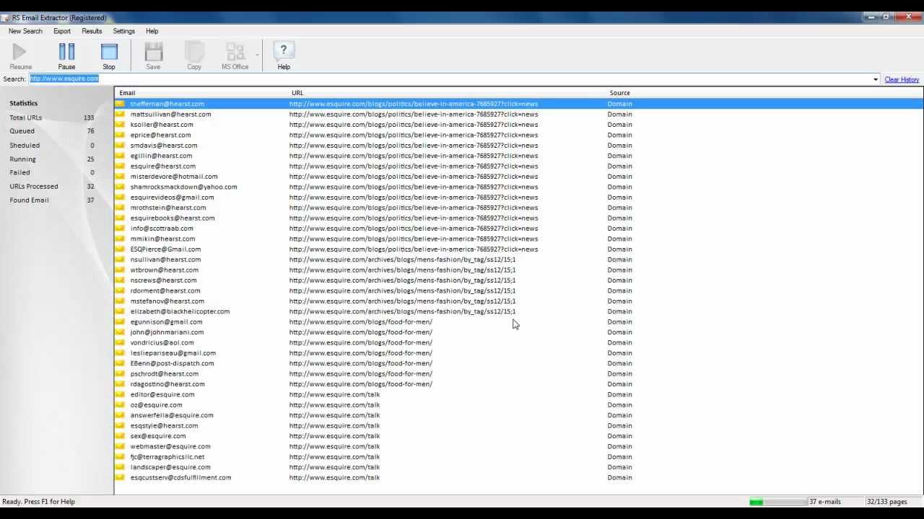Screen dimensions: 924x519
Task: Select the fjc@terragraphicsllc.net email row
Action: (518, 457)
